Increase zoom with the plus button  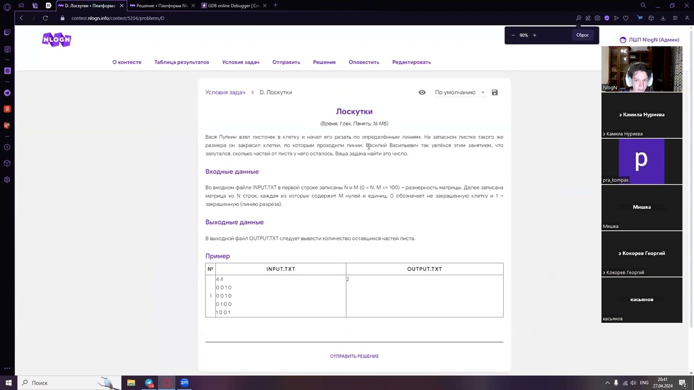(x=534, y=35)
